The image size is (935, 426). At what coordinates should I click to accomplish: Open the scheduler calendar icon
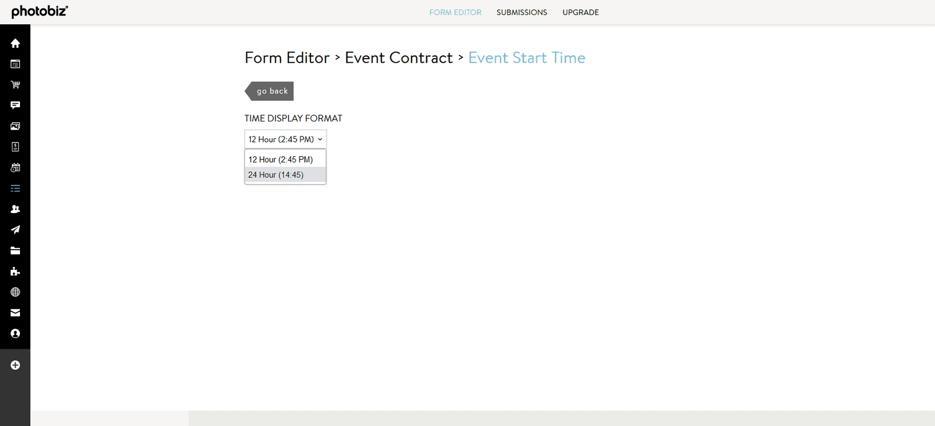[15, 167]
